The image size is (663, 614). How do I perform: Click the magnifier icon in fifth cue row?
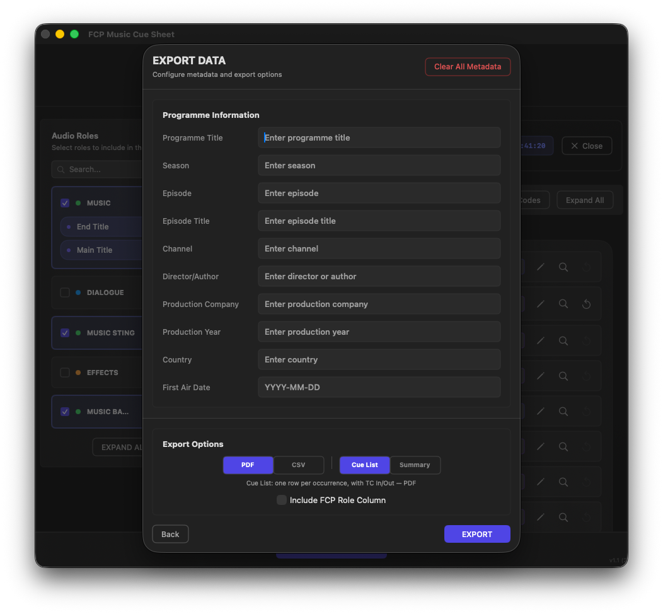(563, 411)
